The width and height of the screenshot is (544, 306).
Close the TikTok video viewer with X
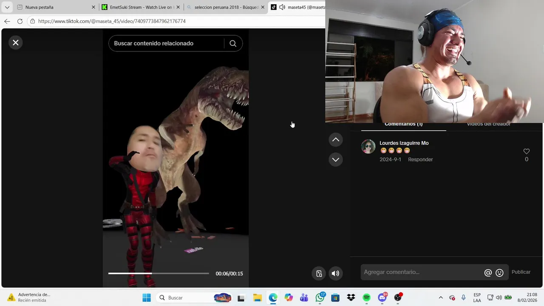(16, 42)
